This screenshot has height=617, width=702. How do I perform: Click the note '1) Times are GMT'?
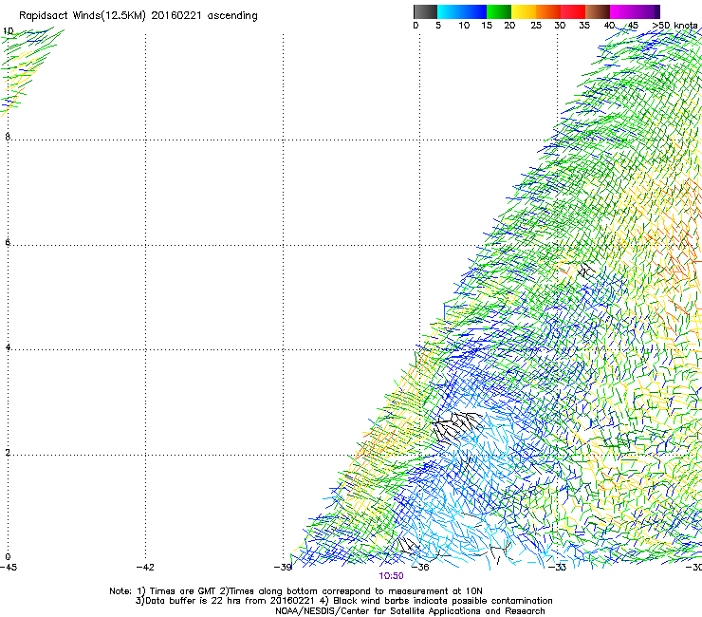(x=176, y=591)
